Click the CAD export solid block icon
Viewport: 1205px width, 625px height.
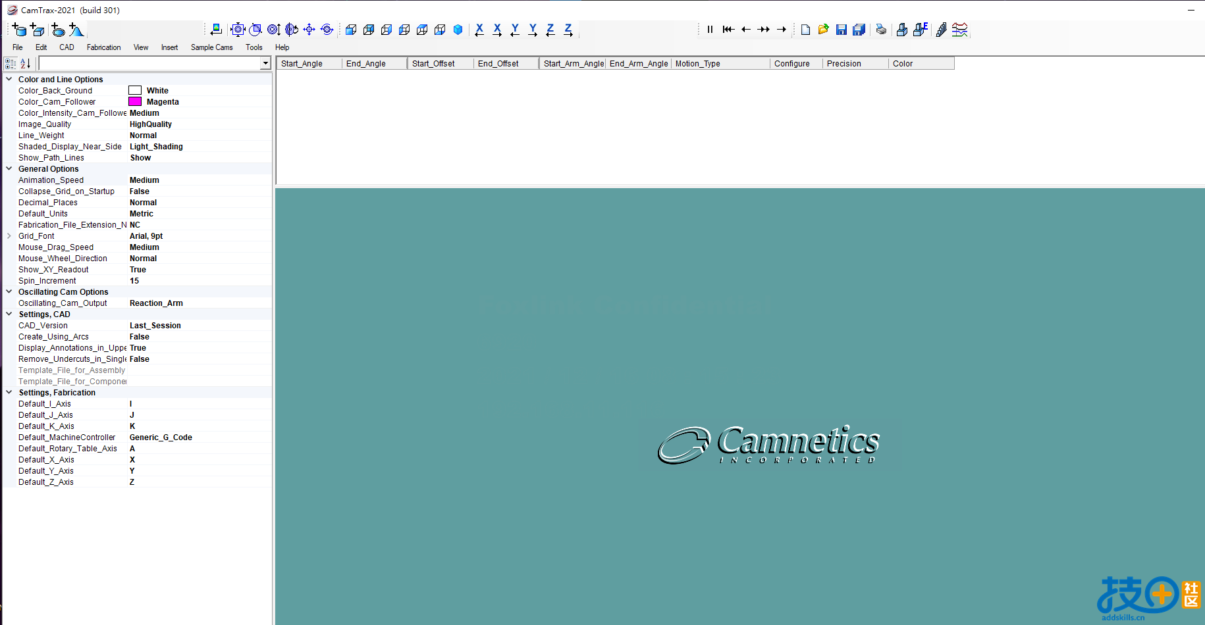pos(902,30)
